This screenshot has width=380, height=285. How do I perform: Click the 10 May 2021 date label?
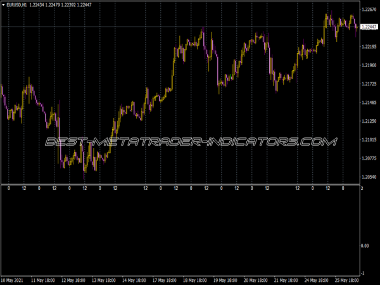pos(13,279)
